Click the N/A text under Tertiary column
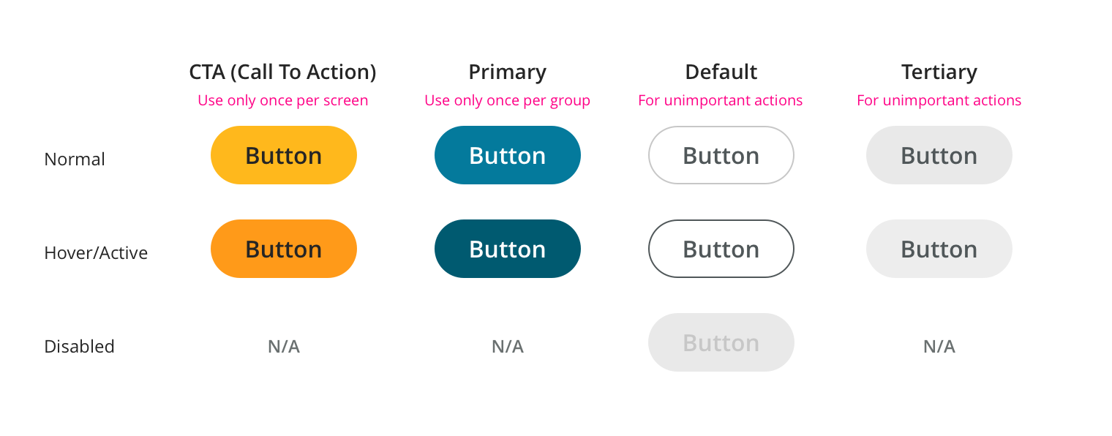This screenshot has height=436, width=1112. tap(939, 346)
